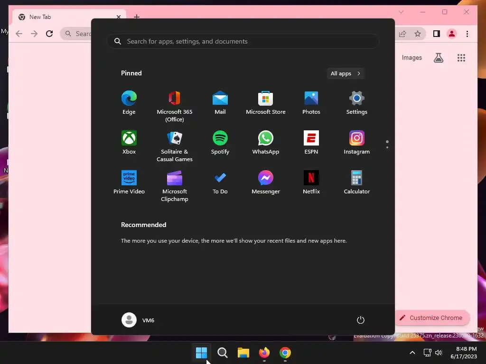The height and width of the screenshot is (364, 486).
Task: Launch the Calculator app
Action: coord(357,182)
